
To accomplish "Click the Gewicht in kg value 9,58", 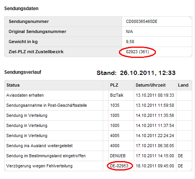I will click(130, 42).
